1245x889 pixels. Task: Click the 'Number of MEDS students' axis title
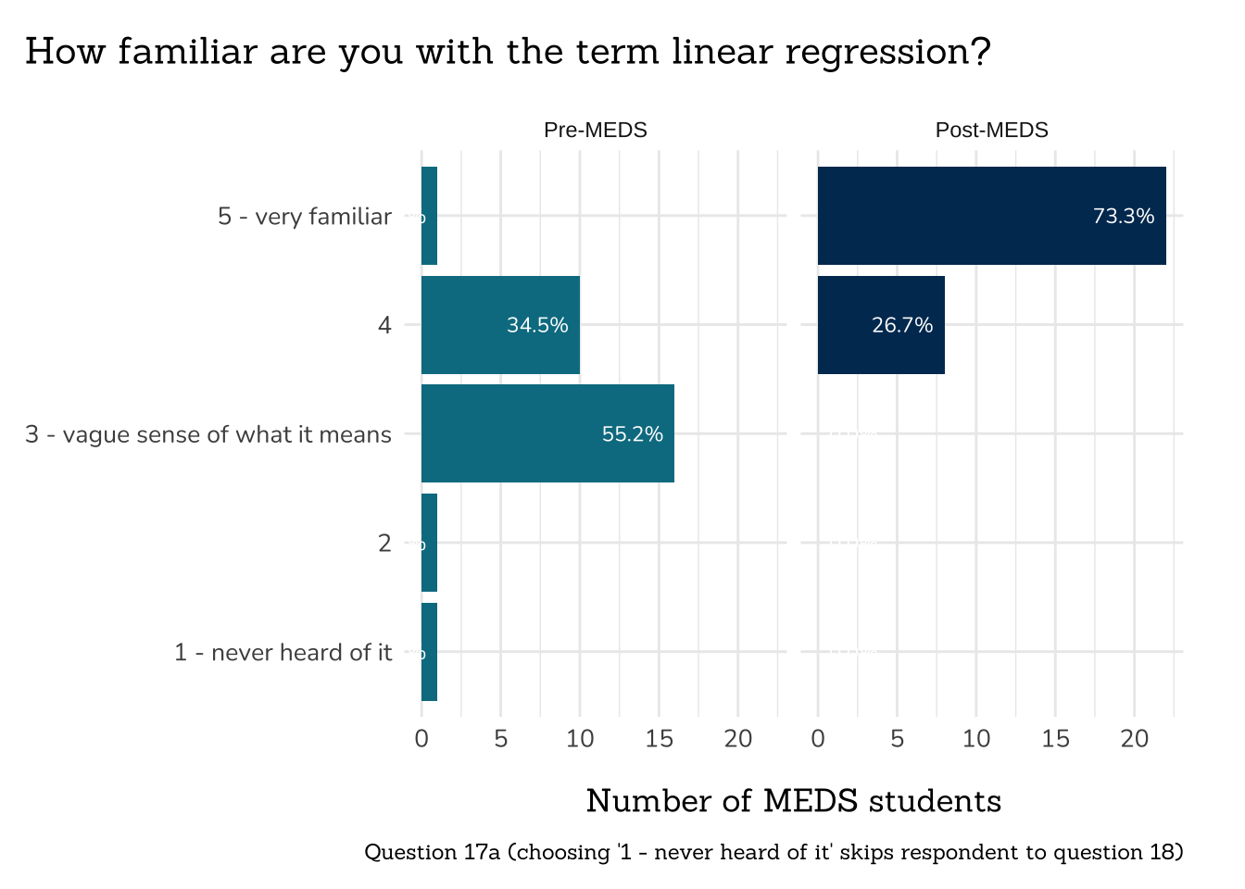[x=794, y=801]
